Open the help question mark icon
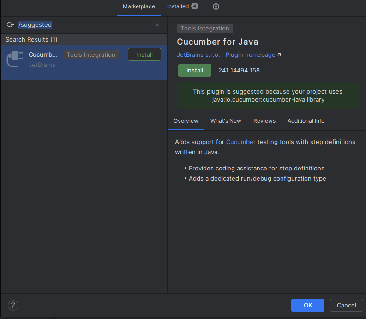This screenshot has width=366, height=319. click(x=13, y=305)
